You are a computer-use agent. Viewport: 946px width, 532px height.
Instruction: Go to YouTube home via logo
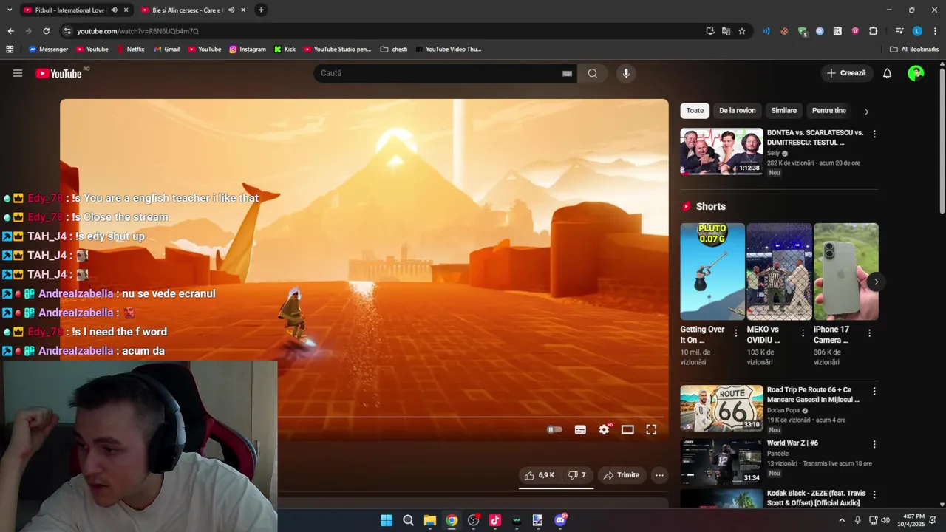pos(58,73)
